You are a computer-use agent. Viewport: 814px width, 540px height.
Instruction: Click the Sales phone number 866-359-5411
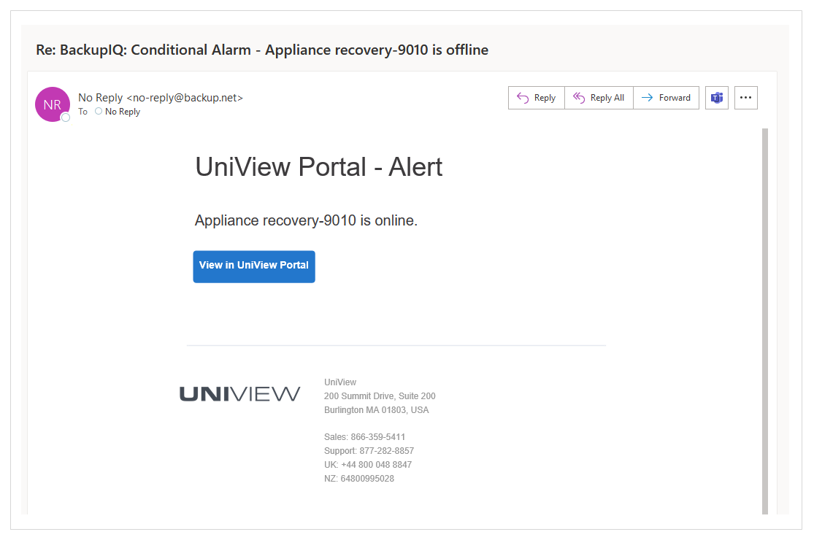tap(378, 437)
